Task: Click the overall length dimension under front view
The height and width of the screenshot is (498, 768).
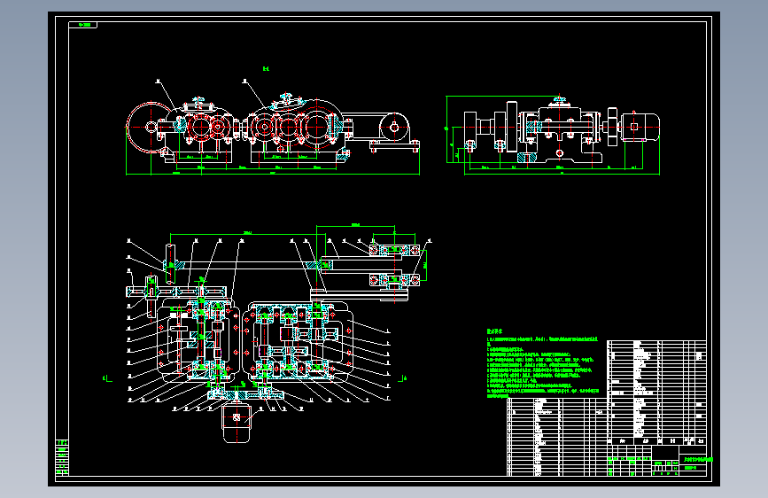Action: pyautogui.click(x=273, y=174)
